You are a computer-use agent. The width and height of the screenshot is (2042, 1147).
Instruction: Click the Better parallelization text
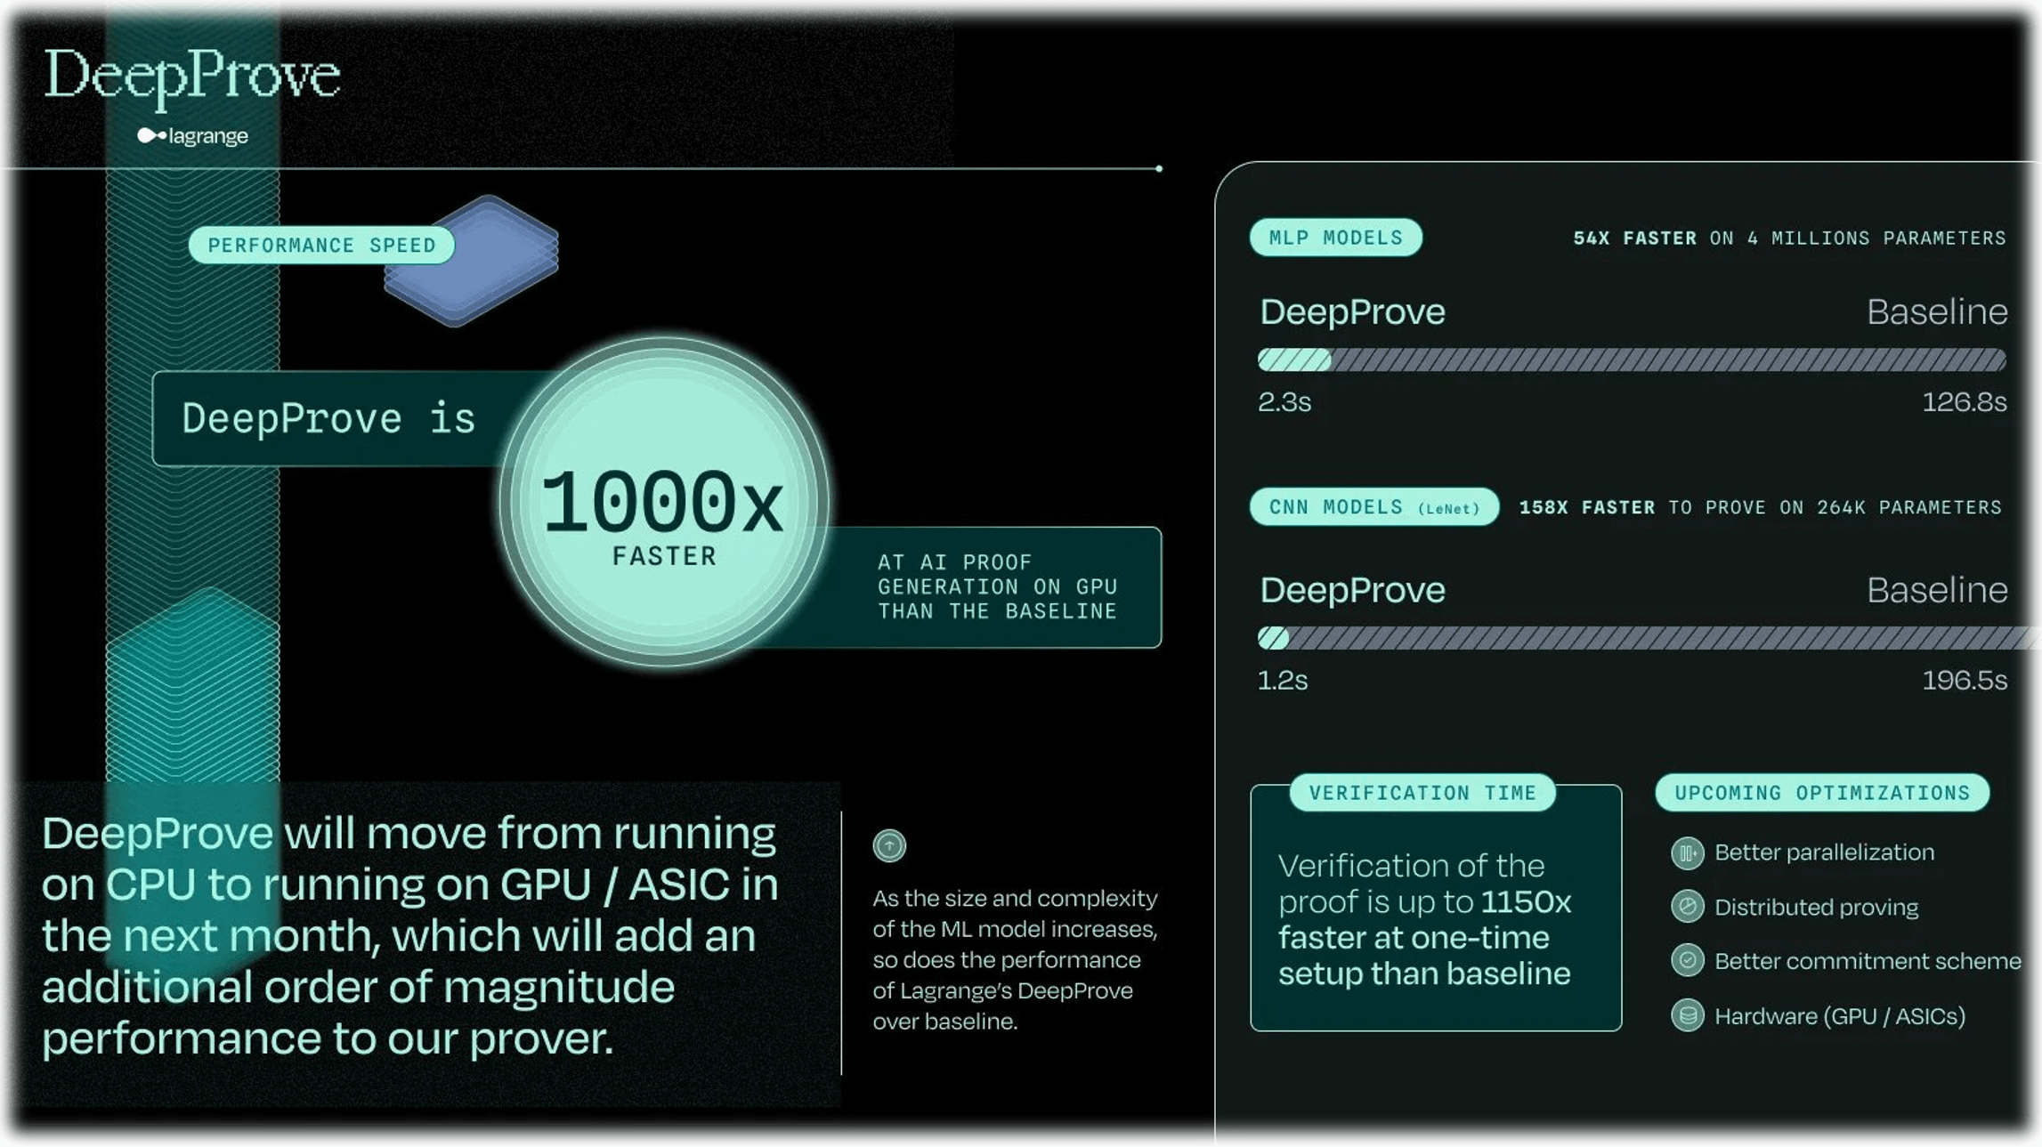click(1824, 852)
